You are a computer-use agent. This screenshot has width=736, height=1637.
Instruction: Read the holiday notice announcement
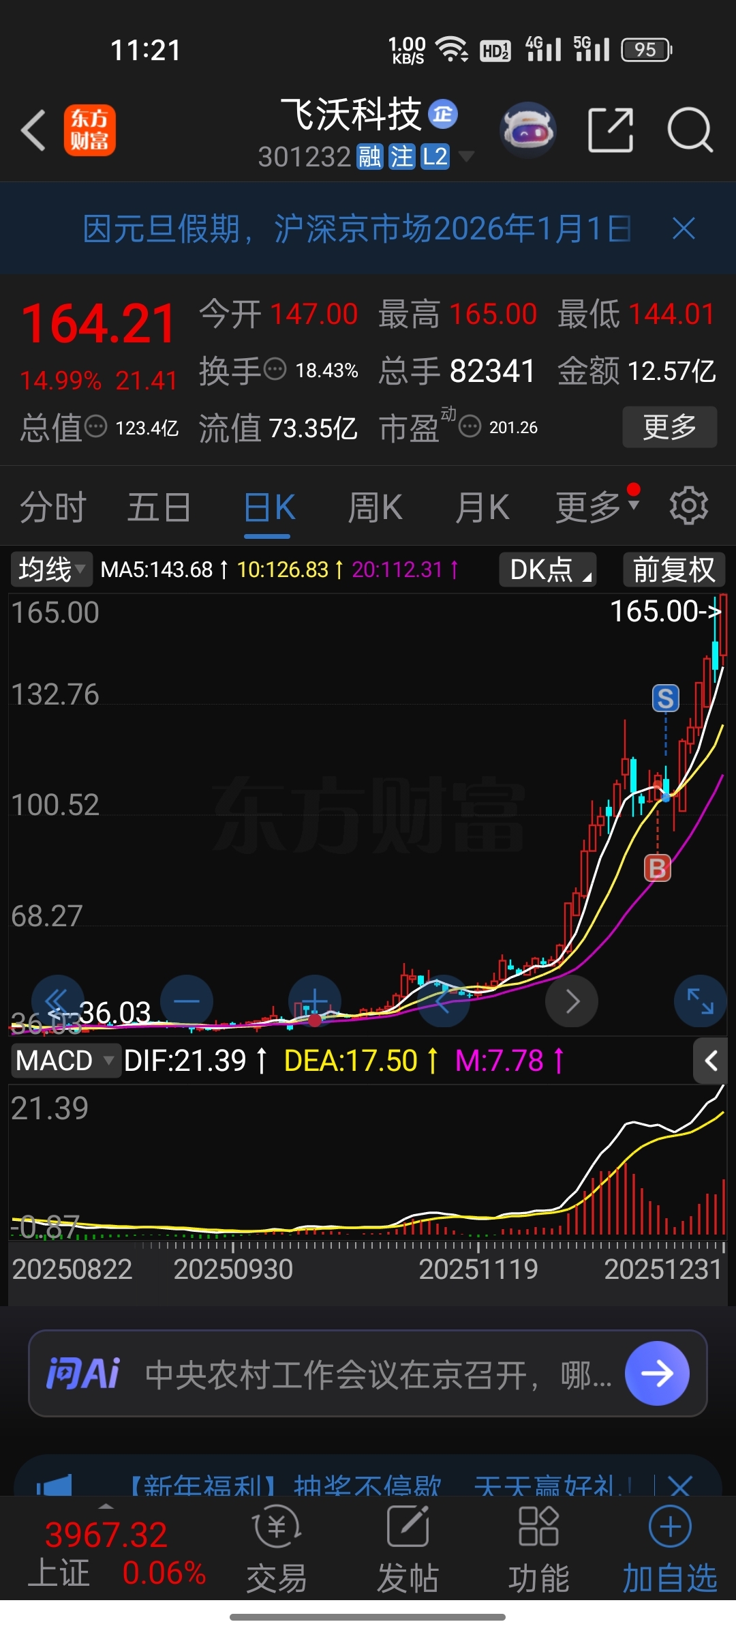coord(356,228)
